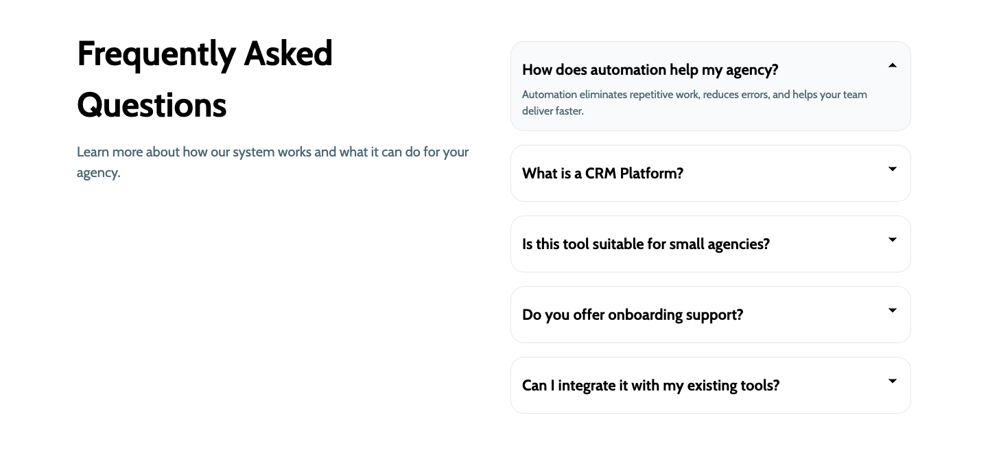
Task: Open 'Do you offer onboarding support?' answer
Action: click(x=633, y=315)
